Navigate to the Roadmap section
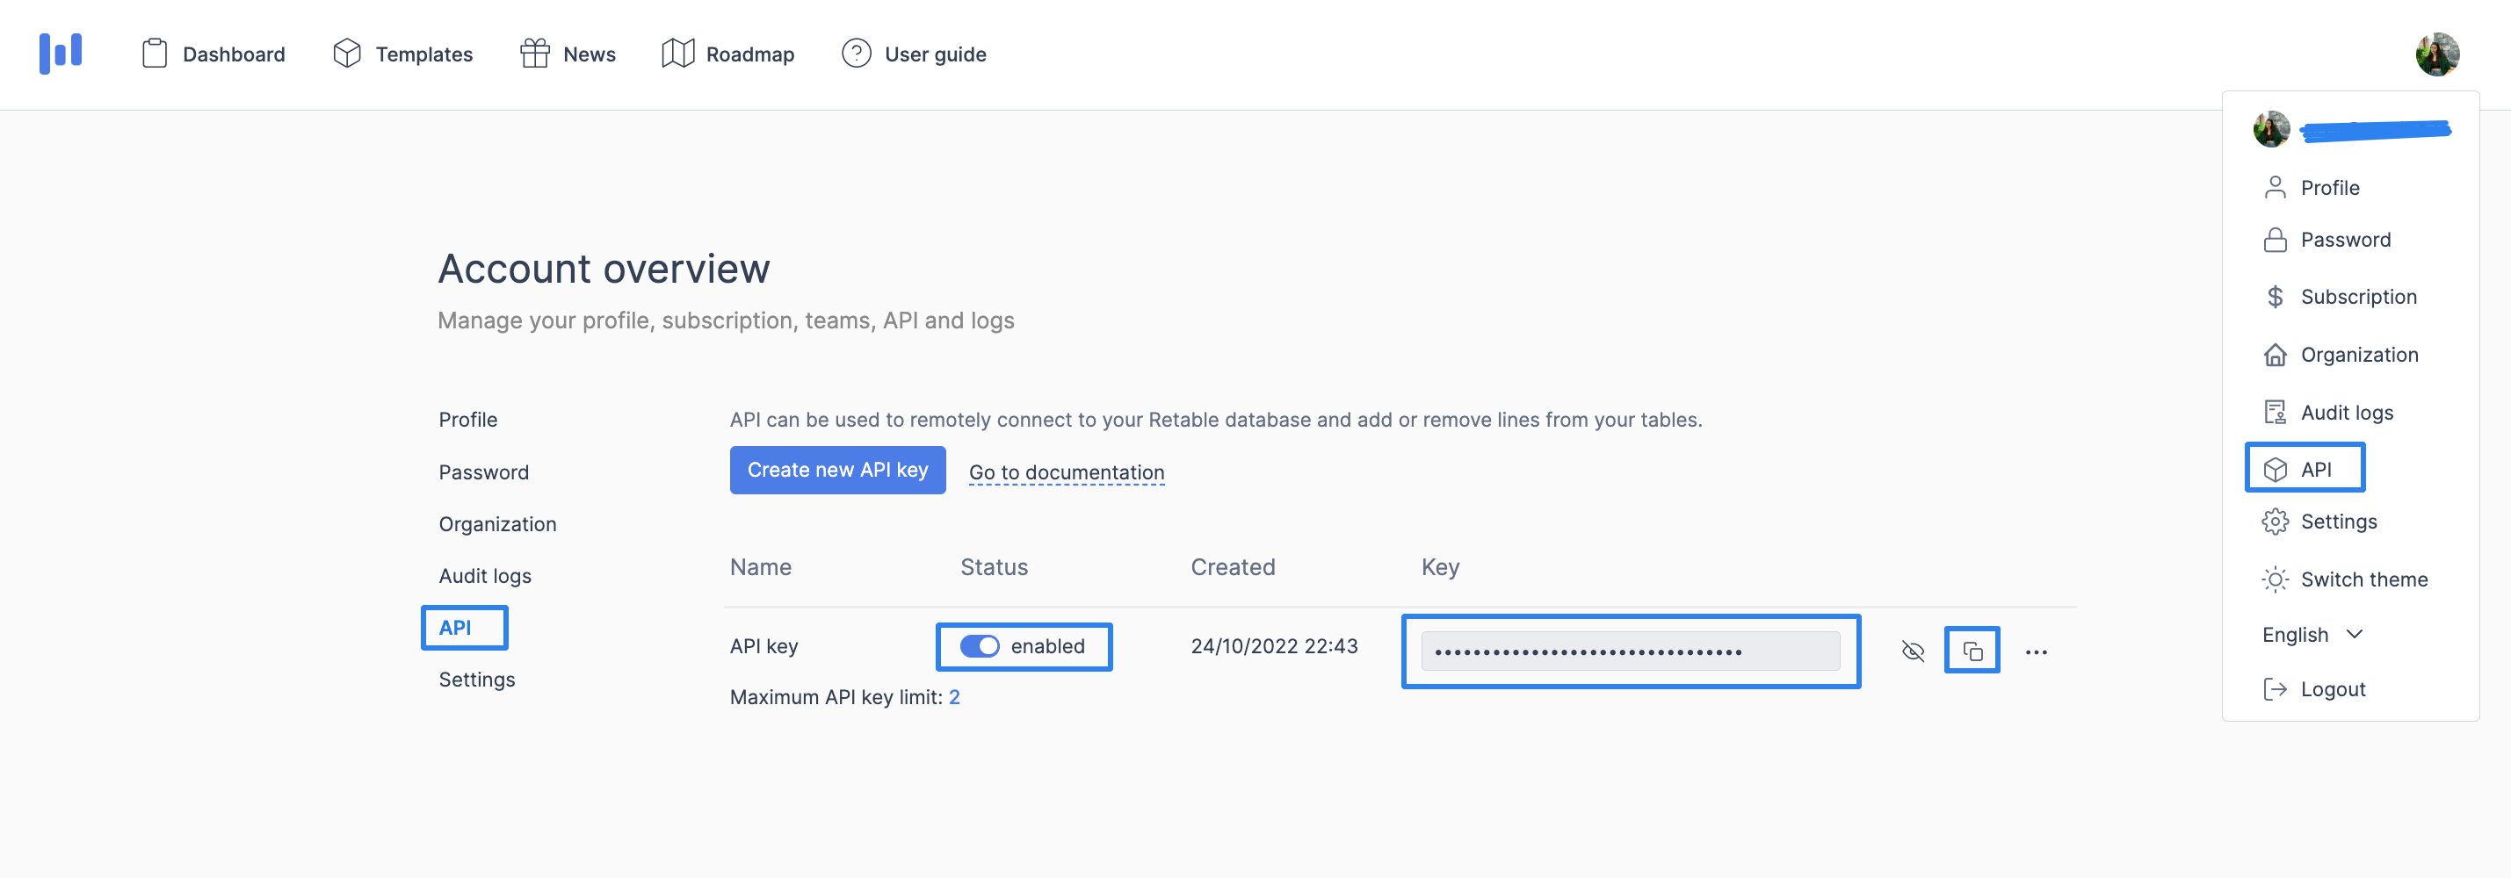 pos(750,54)
